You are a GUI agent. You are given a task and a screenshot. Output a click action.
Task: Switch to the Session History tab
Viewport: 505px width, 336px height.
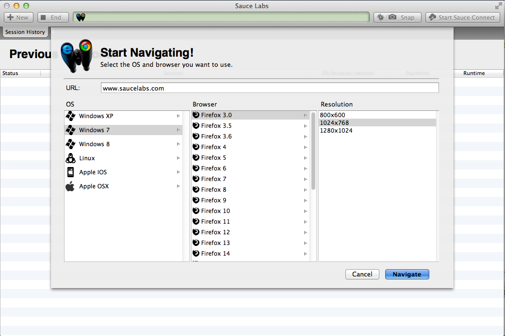pos(25,32)
